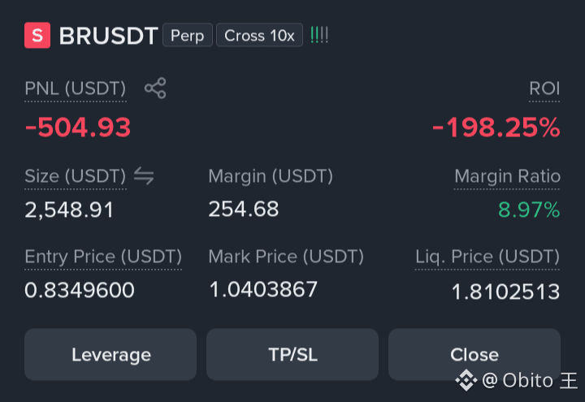Show the Liq. Price (USDT) explanation

click(487, 257)
